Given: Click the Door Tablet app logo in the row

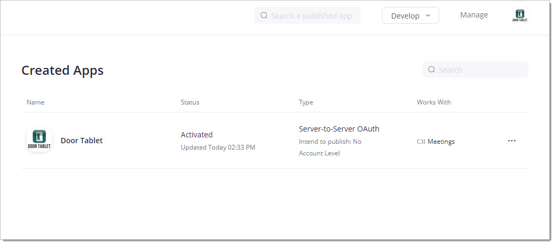Looking at the screenshot, I should (39, 140).
